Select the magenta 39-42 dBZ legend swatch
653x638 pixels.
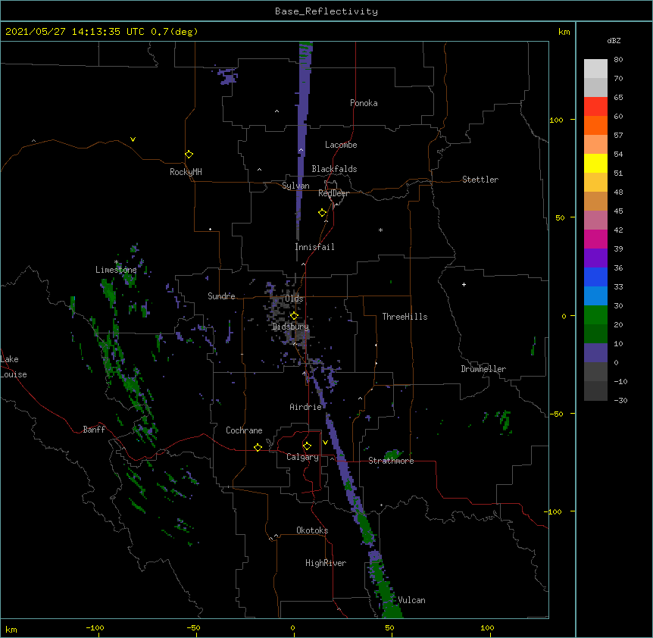point(595,239)
